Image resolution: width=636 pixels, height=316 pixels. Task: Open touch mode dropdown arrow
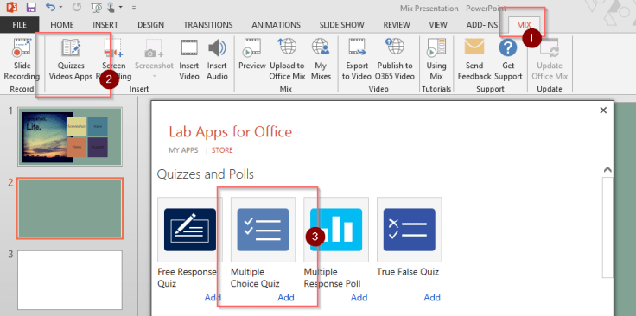tap(121, 8)
